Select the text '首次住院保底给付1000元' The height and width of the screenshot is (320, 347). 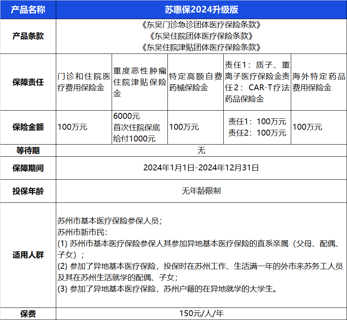tap(137, 133)
